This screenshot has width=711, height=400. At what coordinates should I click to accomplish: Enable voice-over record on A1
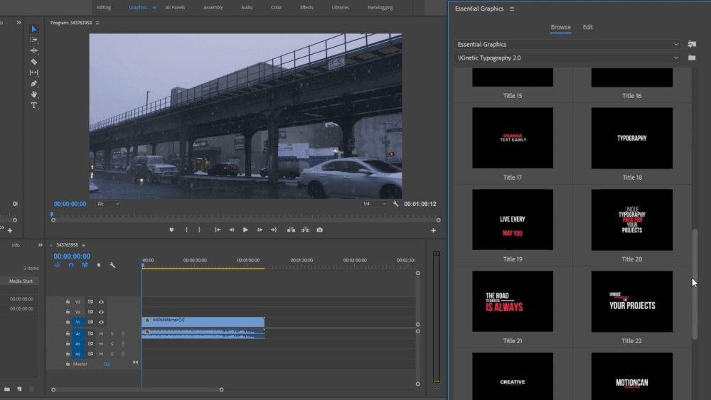(x=123, y=334)
